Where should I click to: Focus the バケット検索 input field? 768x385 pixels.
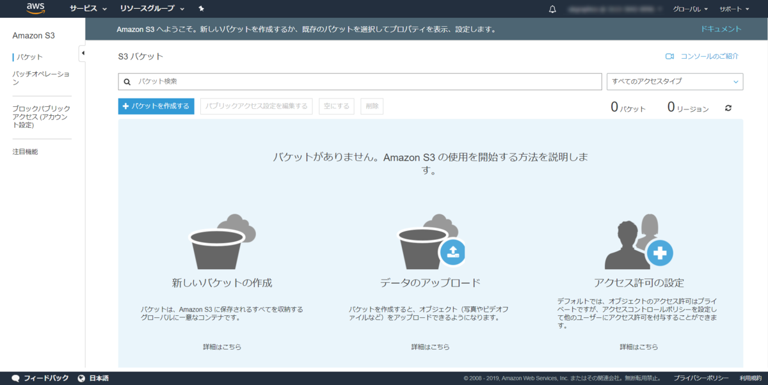pyautogui.click(x=360, y=81)
